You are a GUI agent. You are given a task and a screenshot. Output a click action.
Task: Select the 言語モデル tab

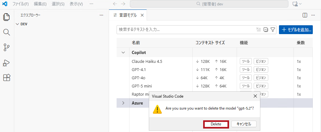click(x=128, y=15)
